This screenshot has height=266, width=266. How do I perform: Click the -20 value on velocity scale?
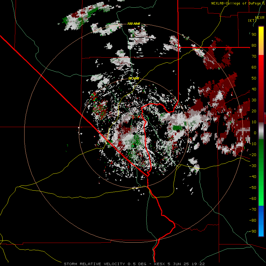coord(253,155)
